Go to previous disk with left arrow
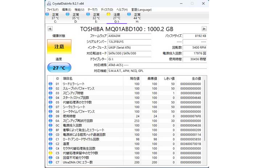Screen dimensions: 254x168 [50, 29]
